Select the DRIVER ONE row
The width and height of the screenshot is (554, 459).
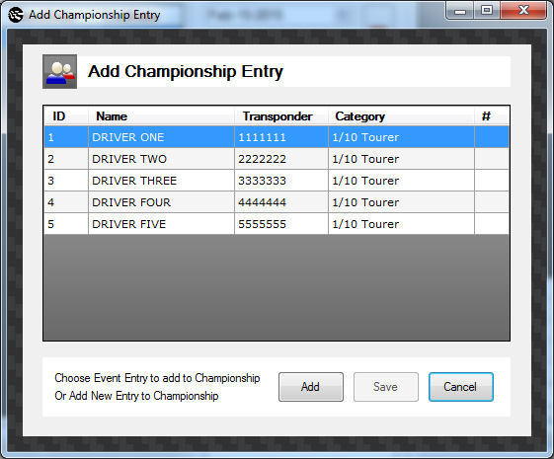coord(277,137)
